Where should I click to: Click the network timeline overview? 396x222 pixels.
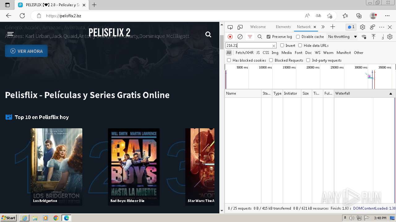point(310,77)
